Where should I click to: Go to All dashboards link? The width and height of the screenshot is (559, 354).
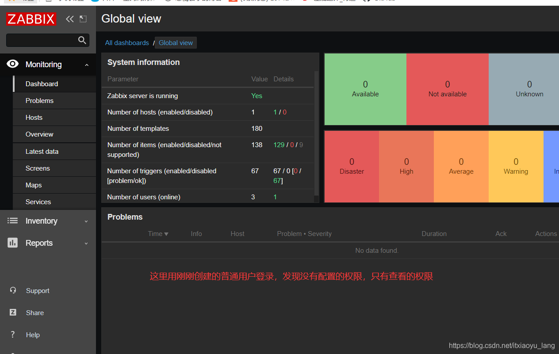[127, 43]
